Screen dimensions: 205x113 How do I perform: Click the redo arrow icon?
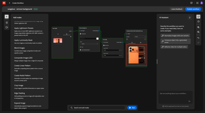click(x=198, y=43)
